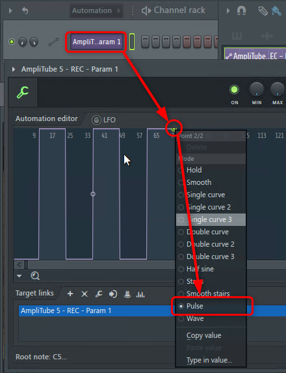This screenshot has width=286, height=373.
Task: Open the automation editor options down arrow
Action: [19, 276]
